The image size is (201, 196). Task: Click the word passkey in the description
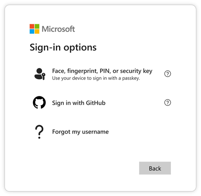pos(131,78)
